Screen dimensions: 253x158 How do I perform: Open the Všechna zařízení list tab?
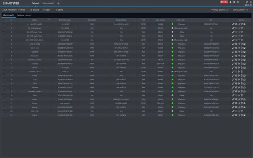(8, 15)
